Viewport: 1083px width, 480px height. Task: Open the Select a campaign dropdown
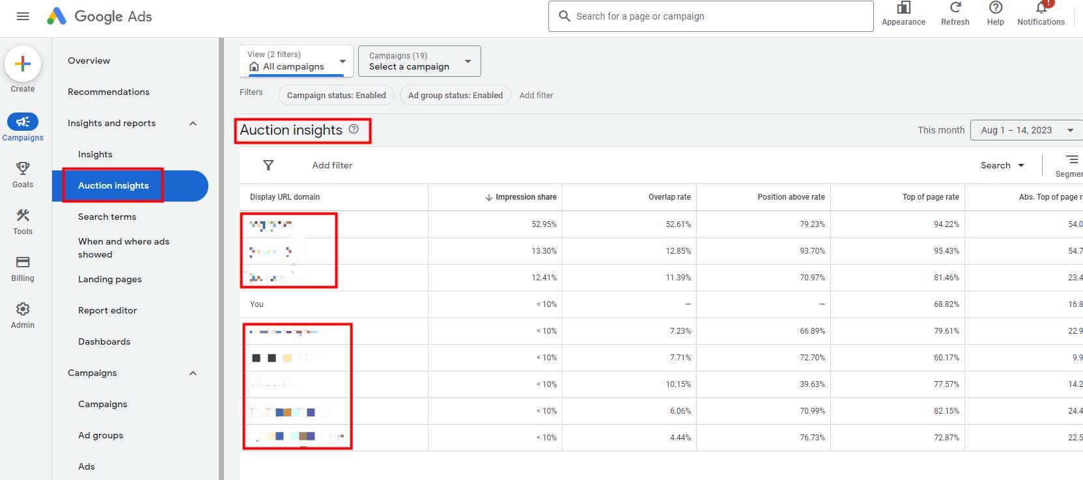[419, 61]
